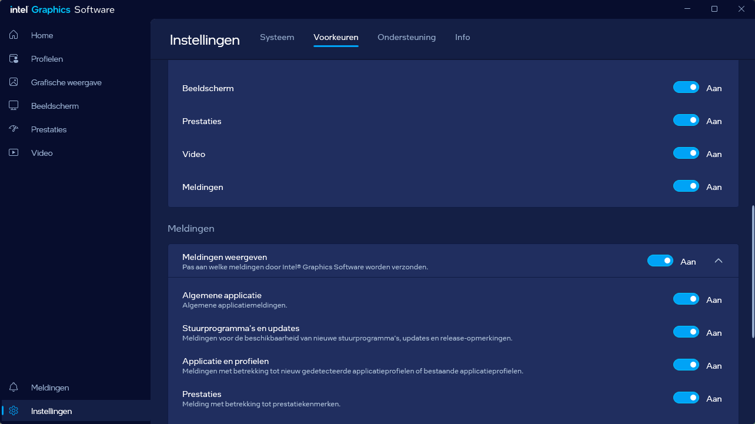The width and height of the screenshot is (755, 424).
Task: Open Home via the house icon
Action: (14, 35)
